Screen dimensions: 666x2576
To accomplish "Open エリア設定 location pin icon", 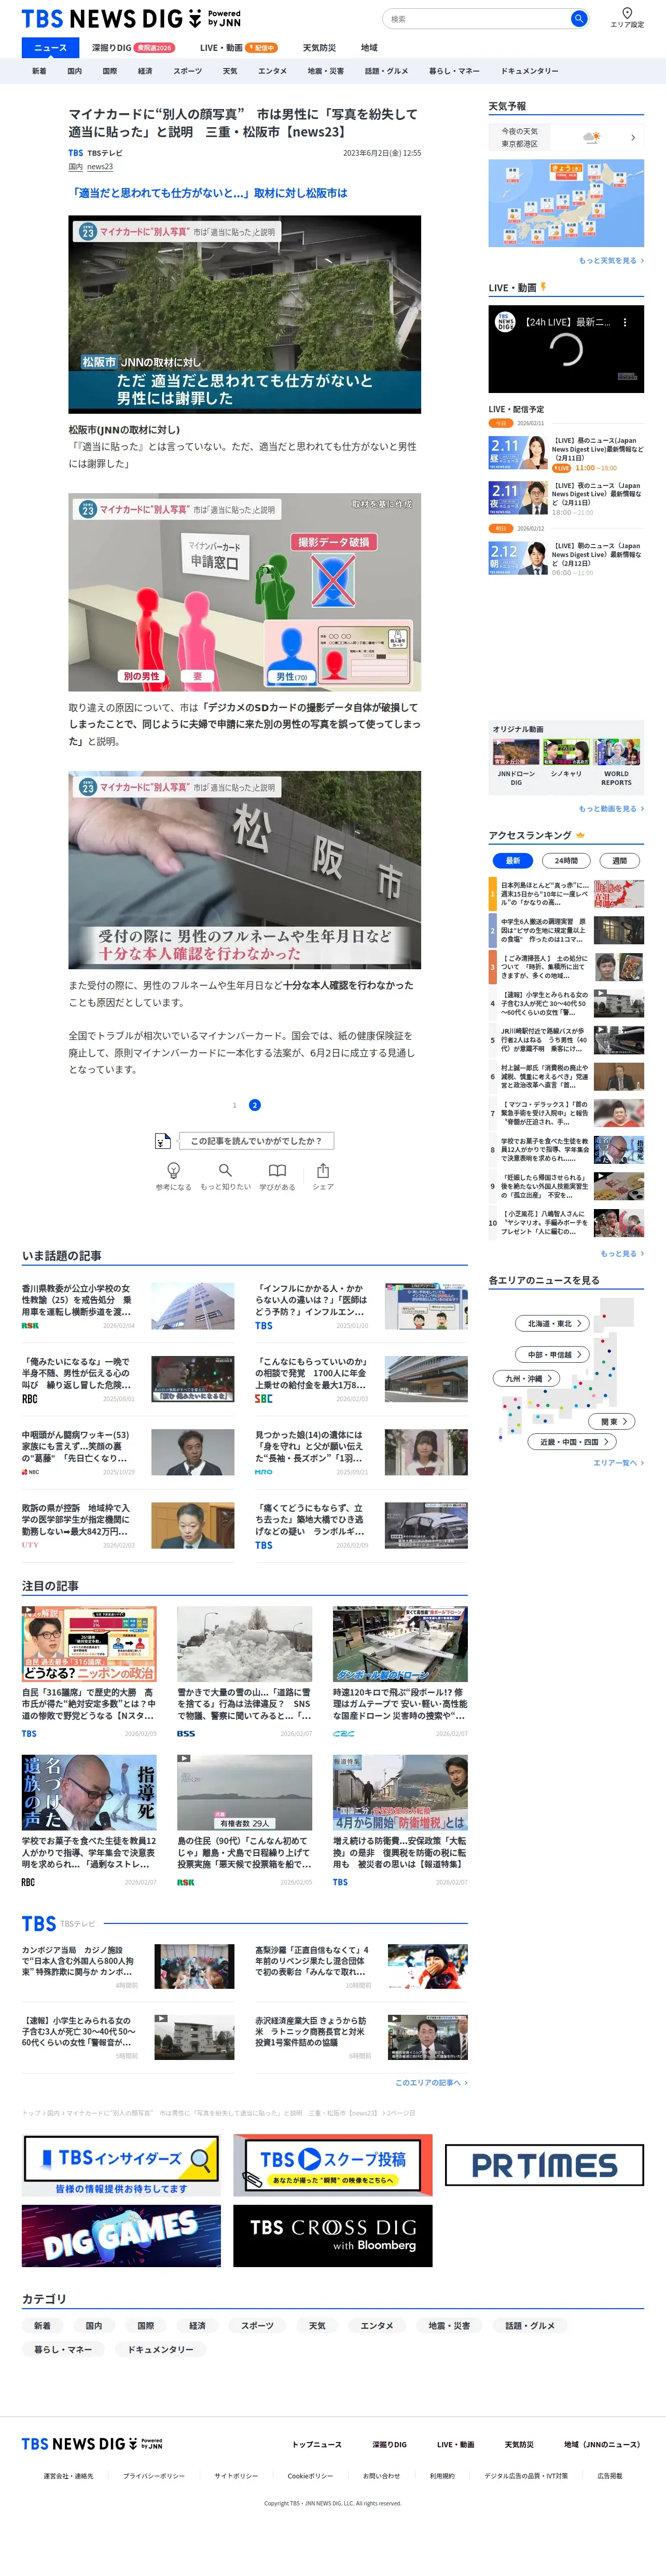I will pos(627,13).
